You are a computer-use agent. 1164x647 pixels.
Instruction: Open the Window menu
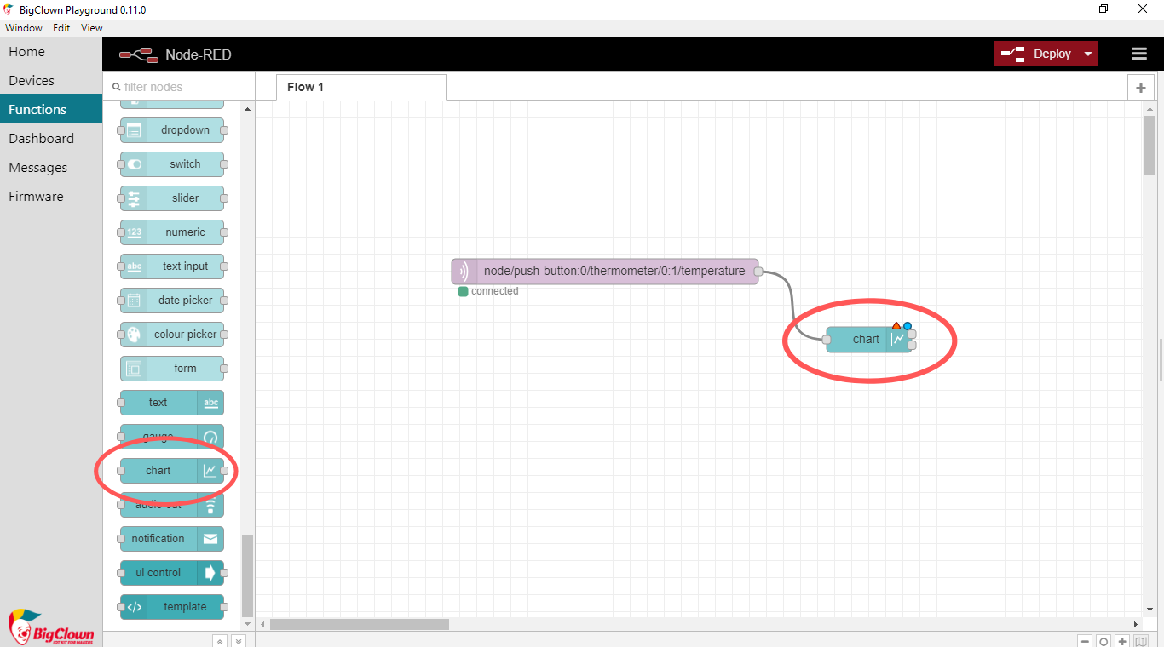click(x=24, y=28)
